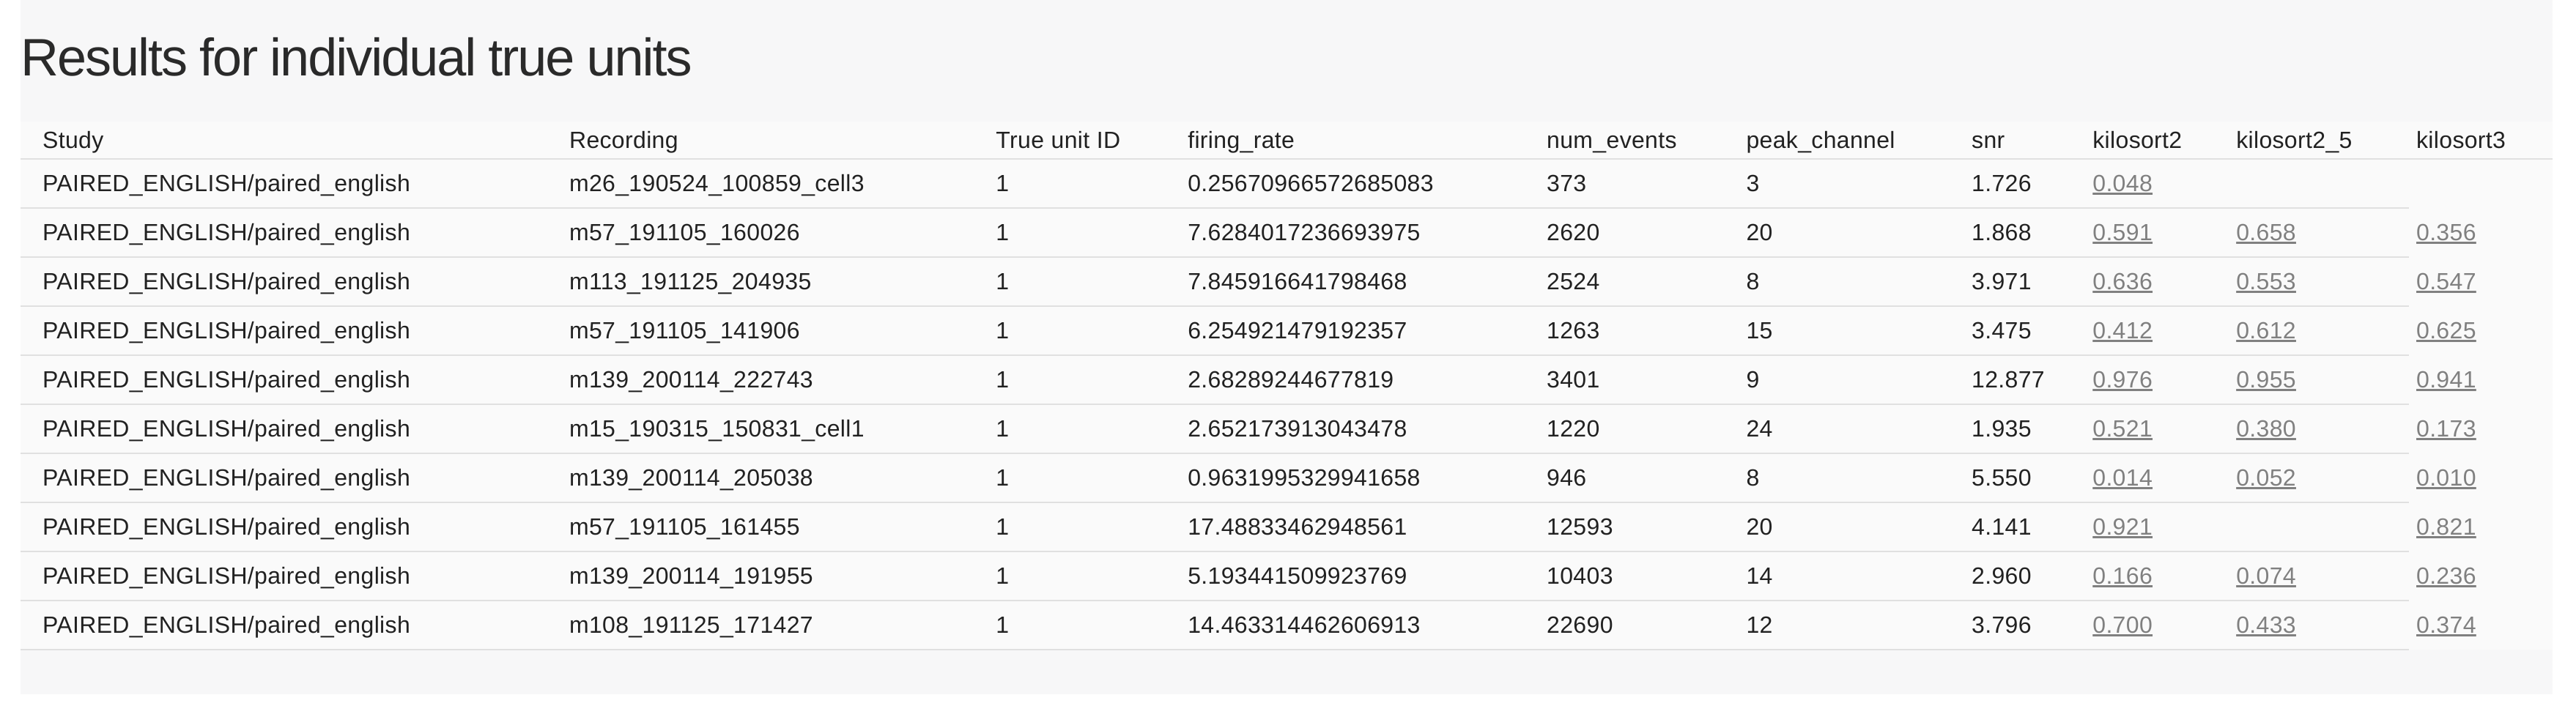This screenshot has height=706, width=2576.
Task: Open kilosort3 score 0.625 for m57_191105_141906
Action: [x=2446, y=330]
